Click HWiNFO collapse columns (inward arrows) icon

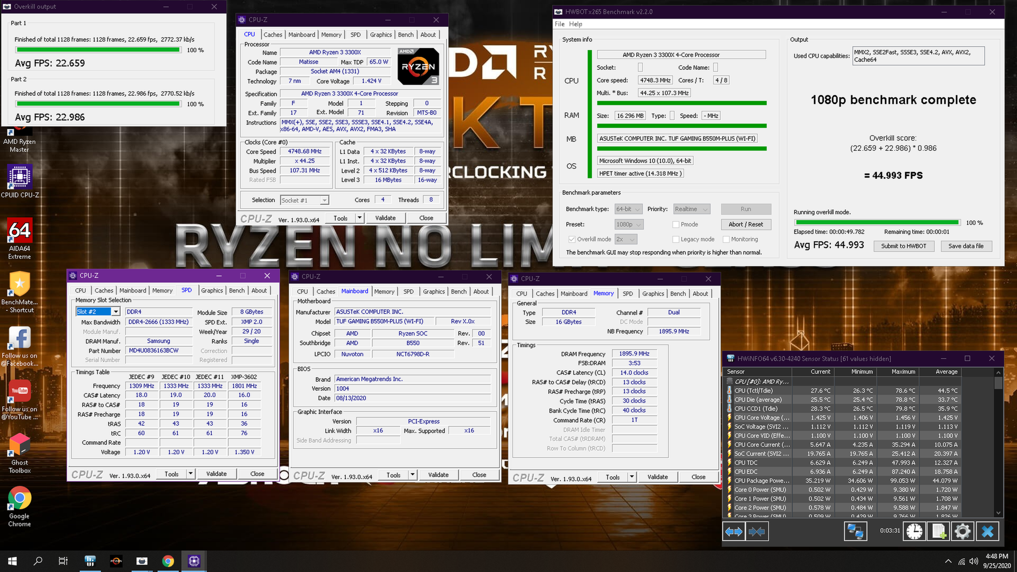757,531
